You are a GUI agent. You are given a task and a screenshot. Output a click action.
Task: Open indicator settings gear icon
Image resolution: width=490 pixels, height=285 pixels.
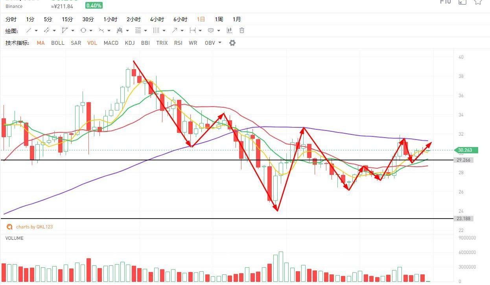[232, 43]
